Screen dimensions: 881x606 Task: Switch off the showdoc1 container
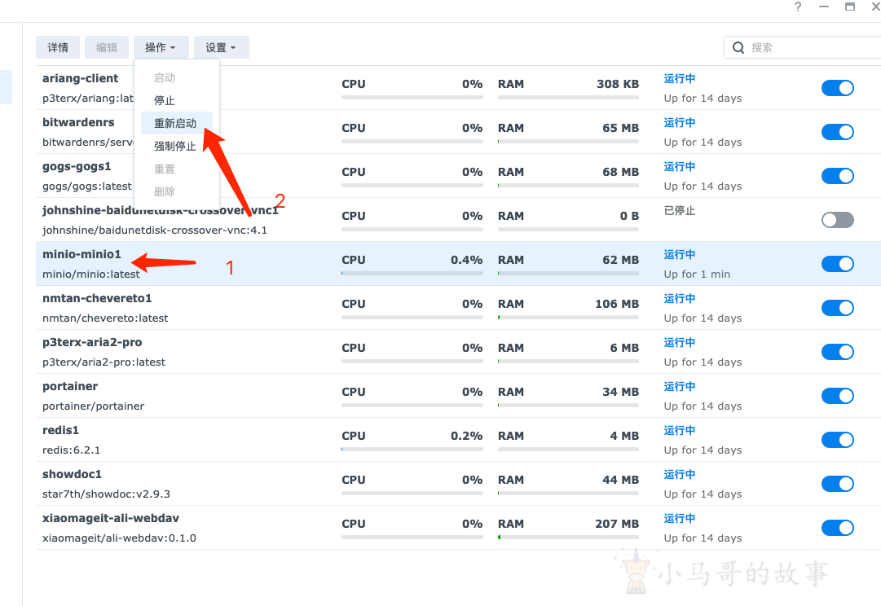[838, 484]
